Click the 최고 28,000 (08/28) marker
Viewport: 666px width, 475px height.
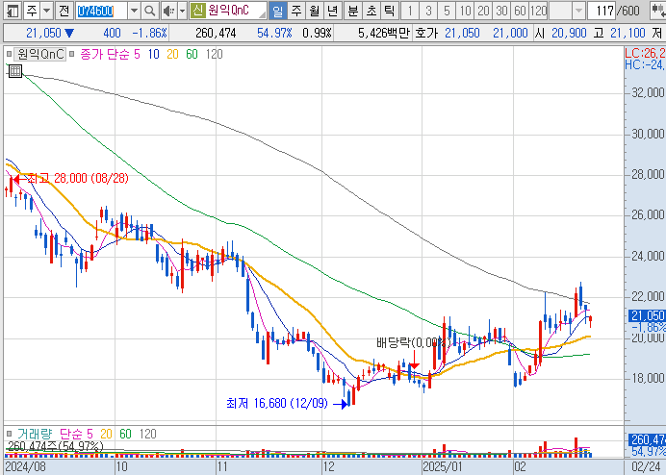coord(70,178)
